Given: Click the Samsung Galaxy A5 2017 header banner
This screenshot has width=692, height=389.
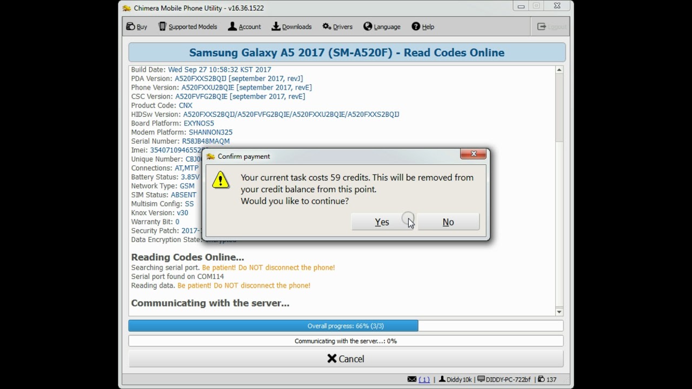Looking at the screenshot, I should (x=347, y=52).
